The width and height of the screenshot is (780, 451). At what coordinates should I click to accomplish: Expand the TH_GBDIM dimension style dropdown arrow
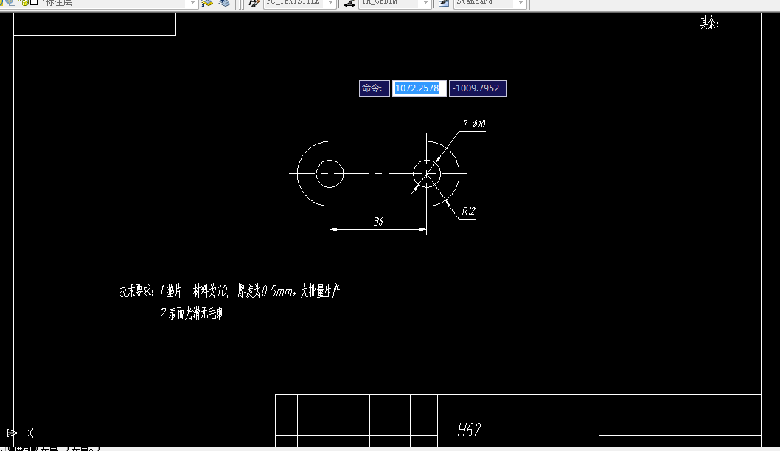point(425,3)
